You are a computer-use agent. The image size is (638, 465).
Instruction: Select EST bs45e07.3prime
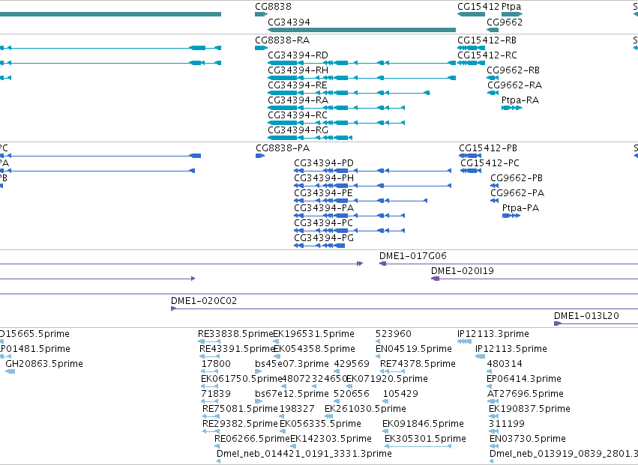tap(292, 364)
